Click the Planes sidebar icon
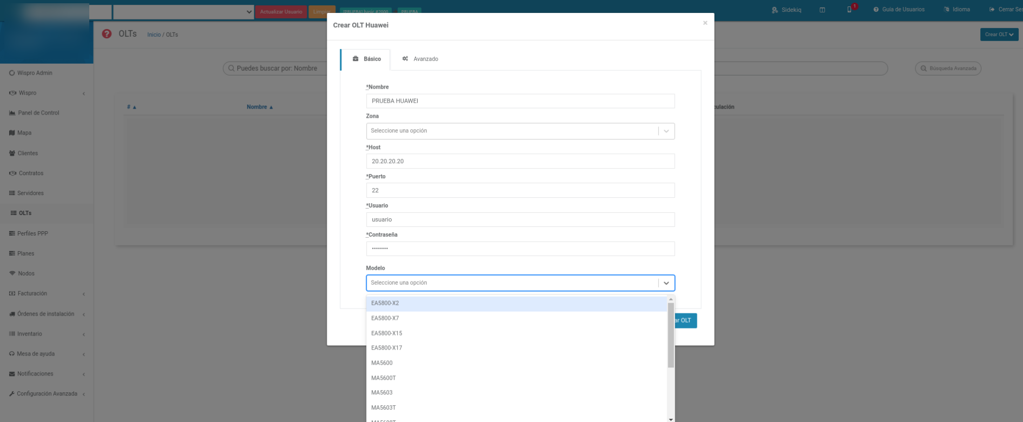This screenshot has width=1023, height=422. (12, 253)
